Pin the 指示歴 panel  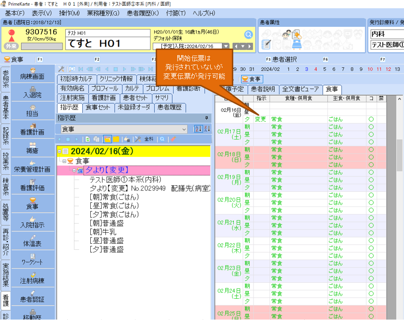(x=206, y=118)
